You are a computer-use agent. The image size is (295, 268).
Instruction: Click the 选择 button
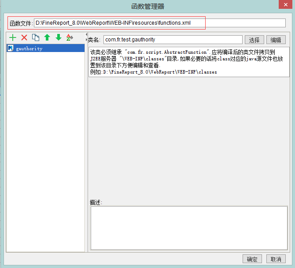(254, 40)
